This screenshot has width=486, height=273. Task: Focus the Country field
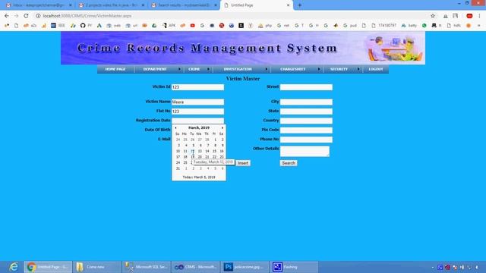coord(306,121)
